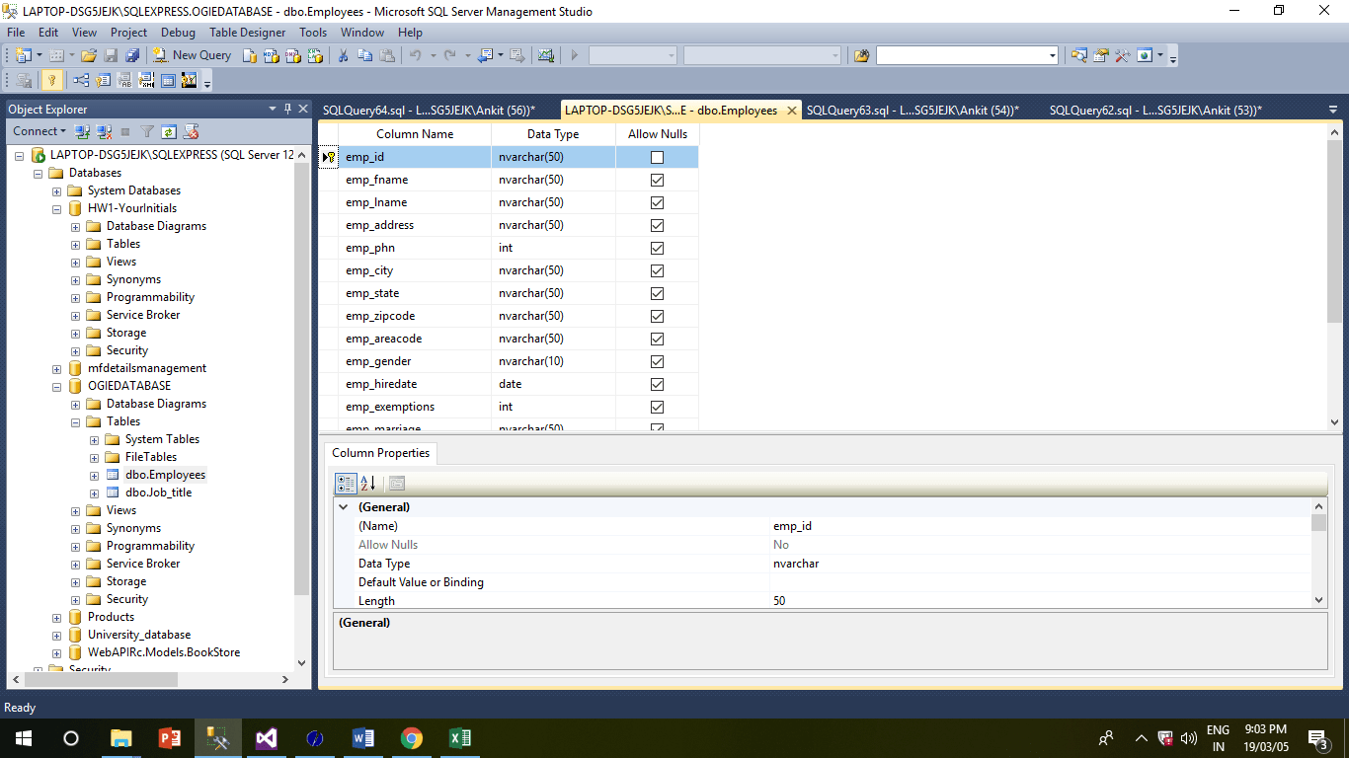Click the Filter funnel icon in Object Explorer

click(x=147, y=131)
